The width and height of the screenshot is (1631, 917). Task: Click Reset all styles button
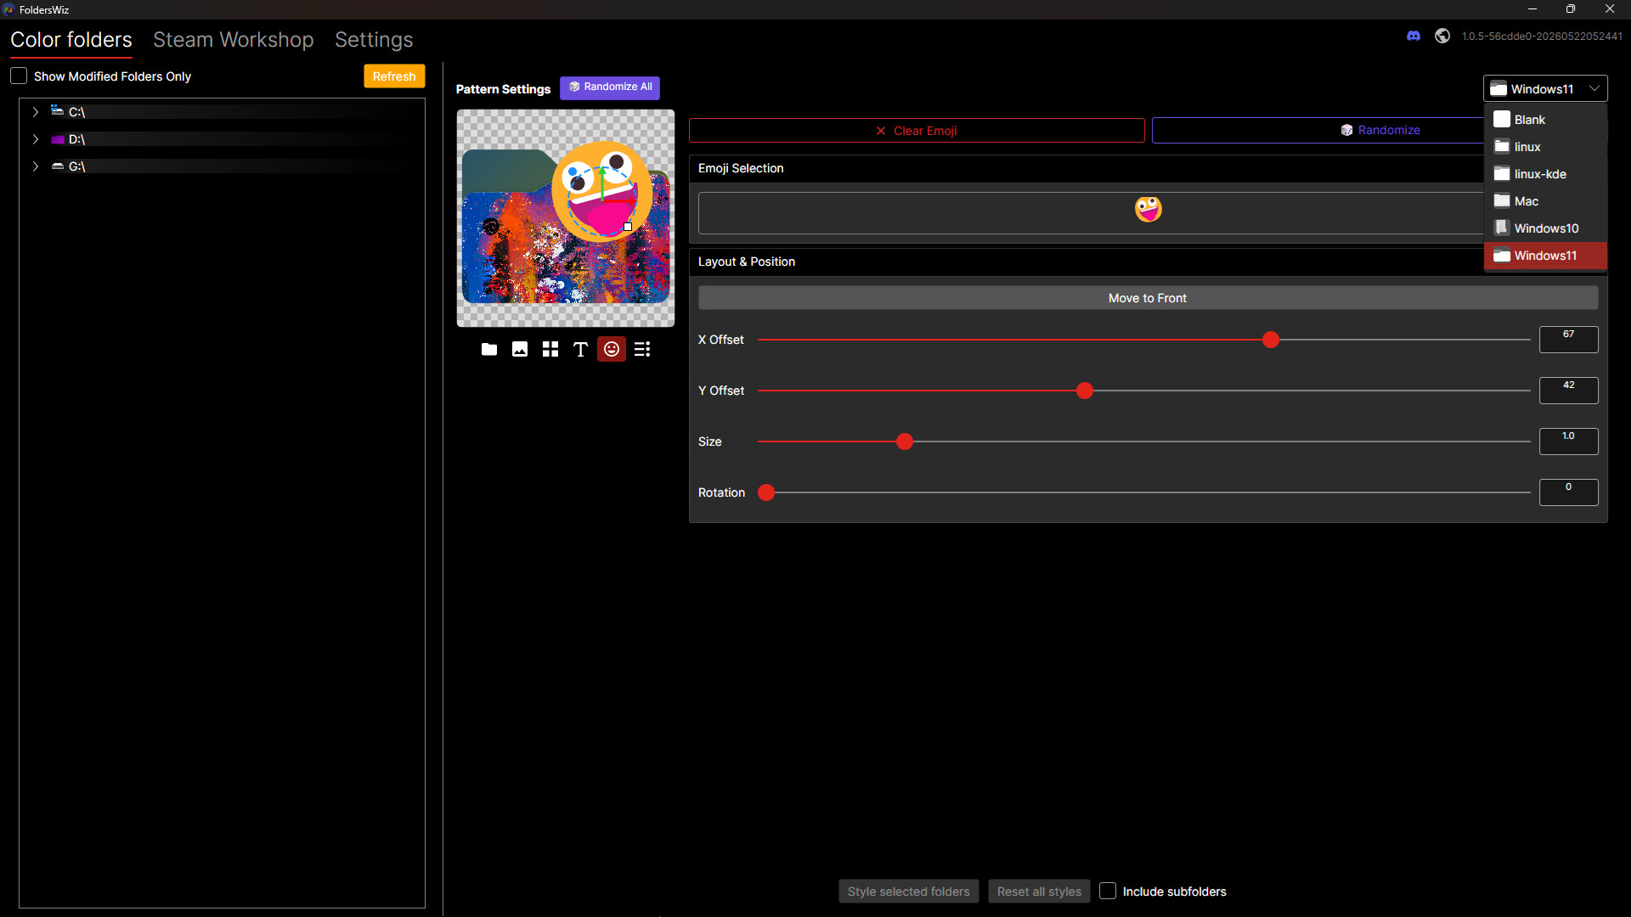click(x=1039, y=891)
